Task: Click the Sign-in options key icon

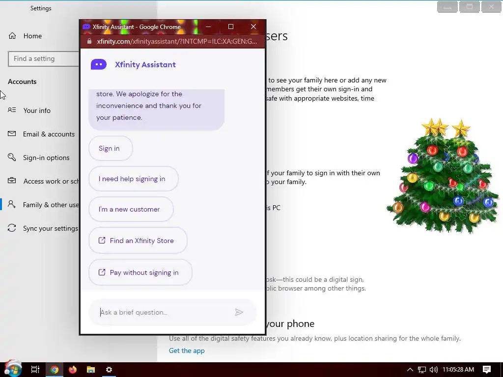Action: (x=12, y=157)
